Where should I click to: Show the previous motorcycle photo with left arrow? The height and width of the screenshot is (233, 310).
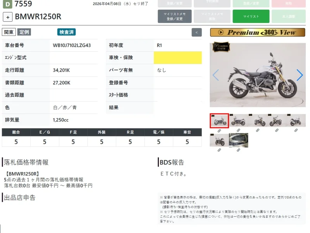tap(215, 75)
